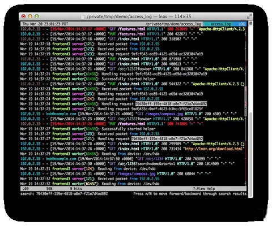
Task: Click the document proxy icon in title bar
Action: [x=83, y=16]
